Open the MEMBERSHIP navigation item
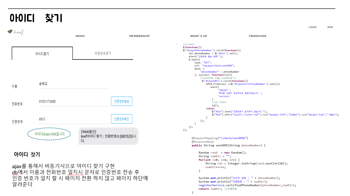Image resolution: width=350 pixels, height=196 pixels. click(x=139, y=36)
